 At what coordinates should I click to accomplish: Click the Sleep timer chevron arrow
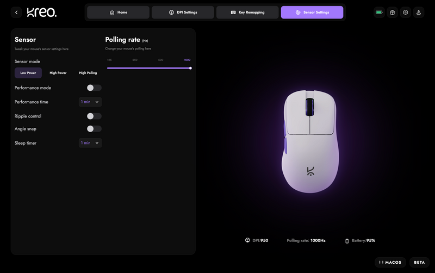(97, 143)
